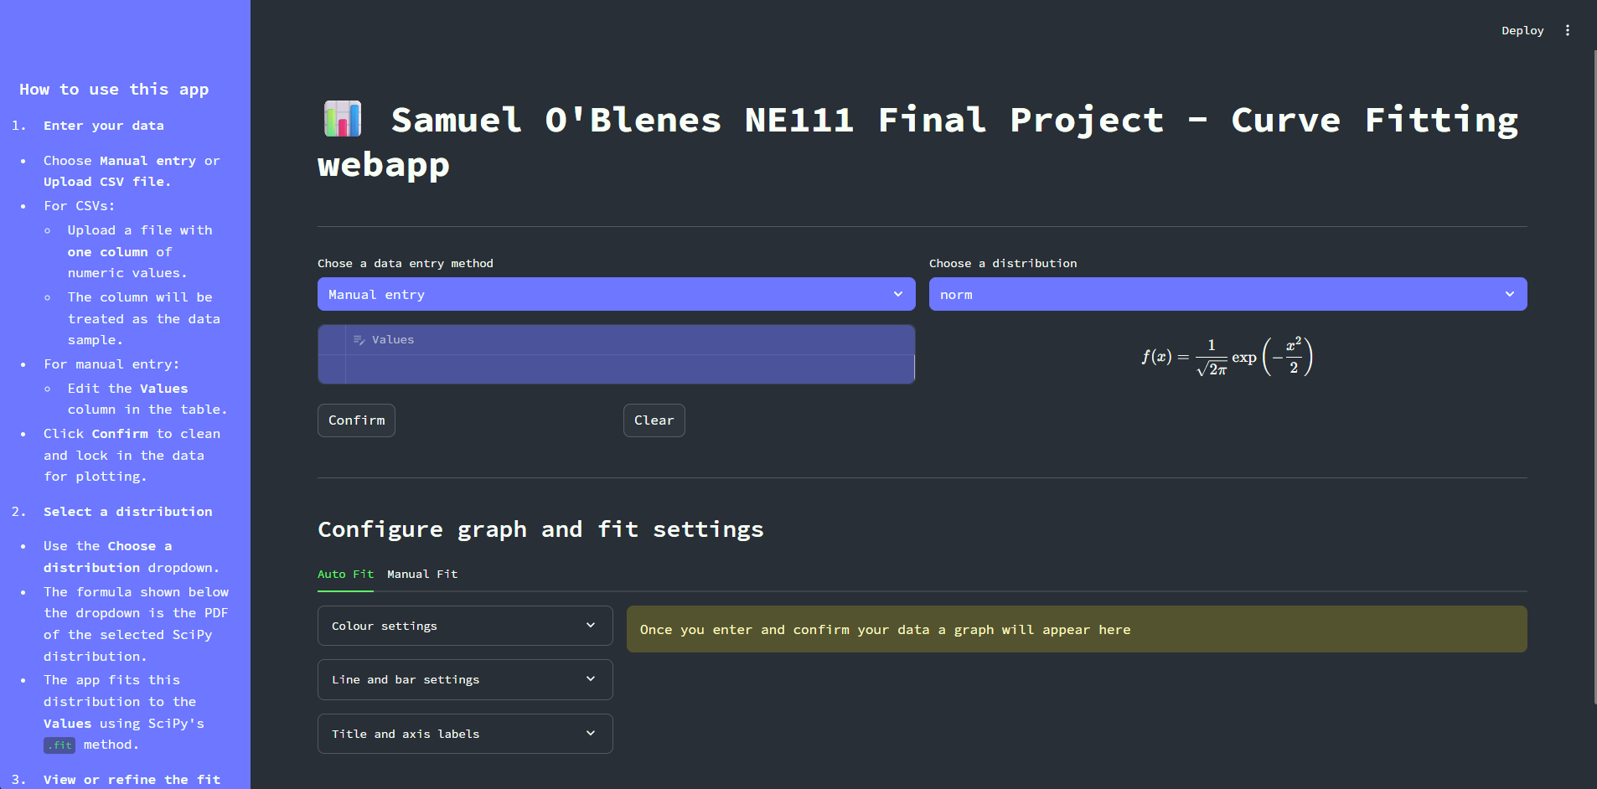
Task: Switch to the Manual Fit tab
Action: click(421, 574)
